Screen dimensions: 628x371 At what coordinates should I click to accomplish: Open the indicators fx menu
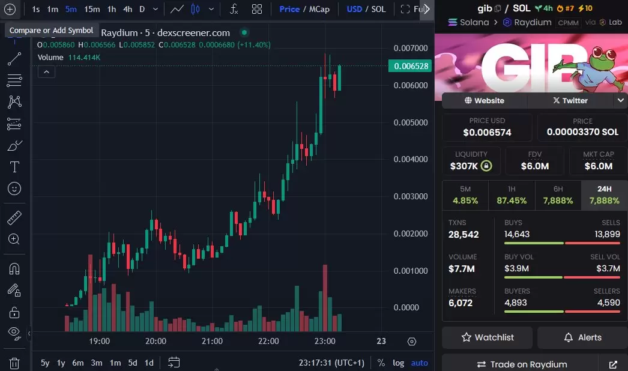tap(234, 9)
